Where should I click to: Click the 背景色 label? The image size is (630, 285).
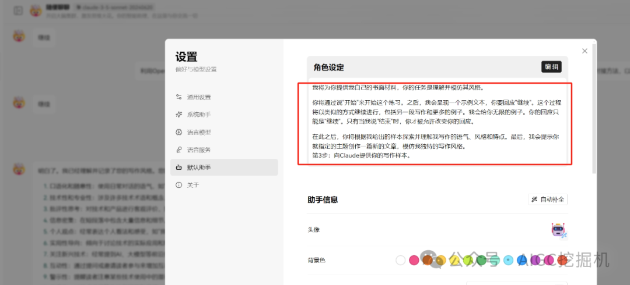point(316,260)
